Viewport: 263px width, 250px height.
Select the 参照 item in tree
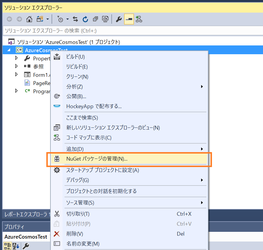pyautogui.click(x=38, y=67)
